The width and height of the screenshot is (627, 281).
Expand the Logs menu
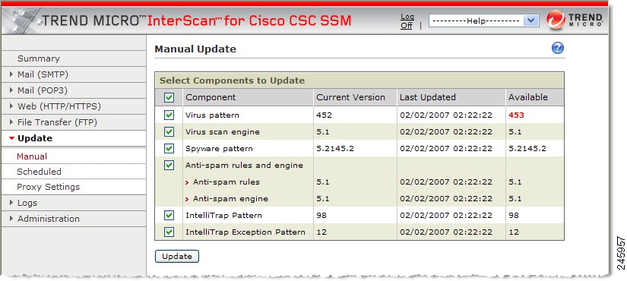point(73,203)
